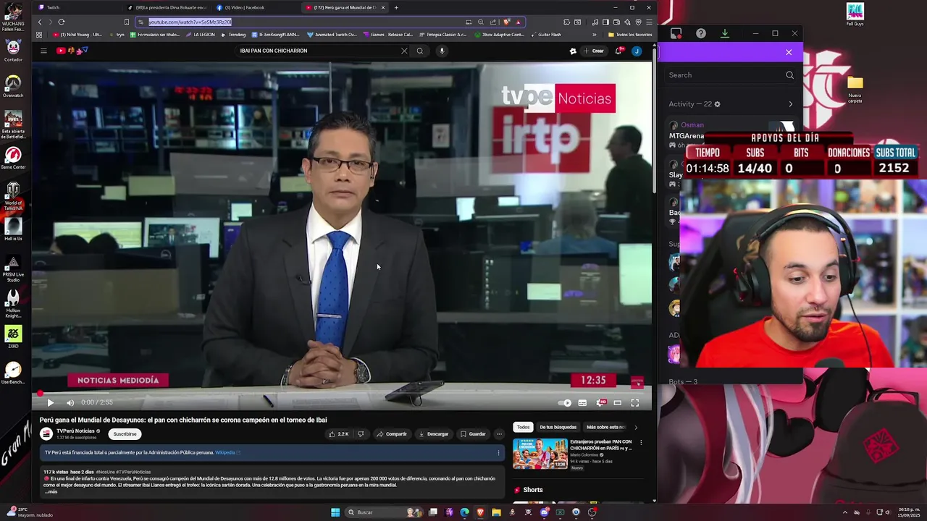Viewport: 927px width, 521px height.
Task: Switch to theater mode
Action: pos(618,403)
